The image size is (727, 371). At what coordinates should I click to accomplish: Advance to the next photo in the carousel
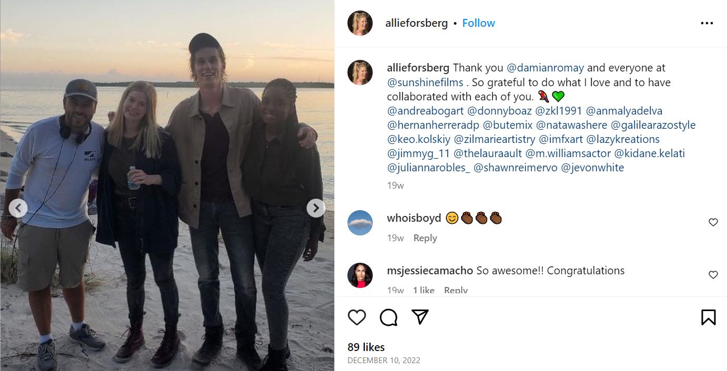click(x=315, y=208)
